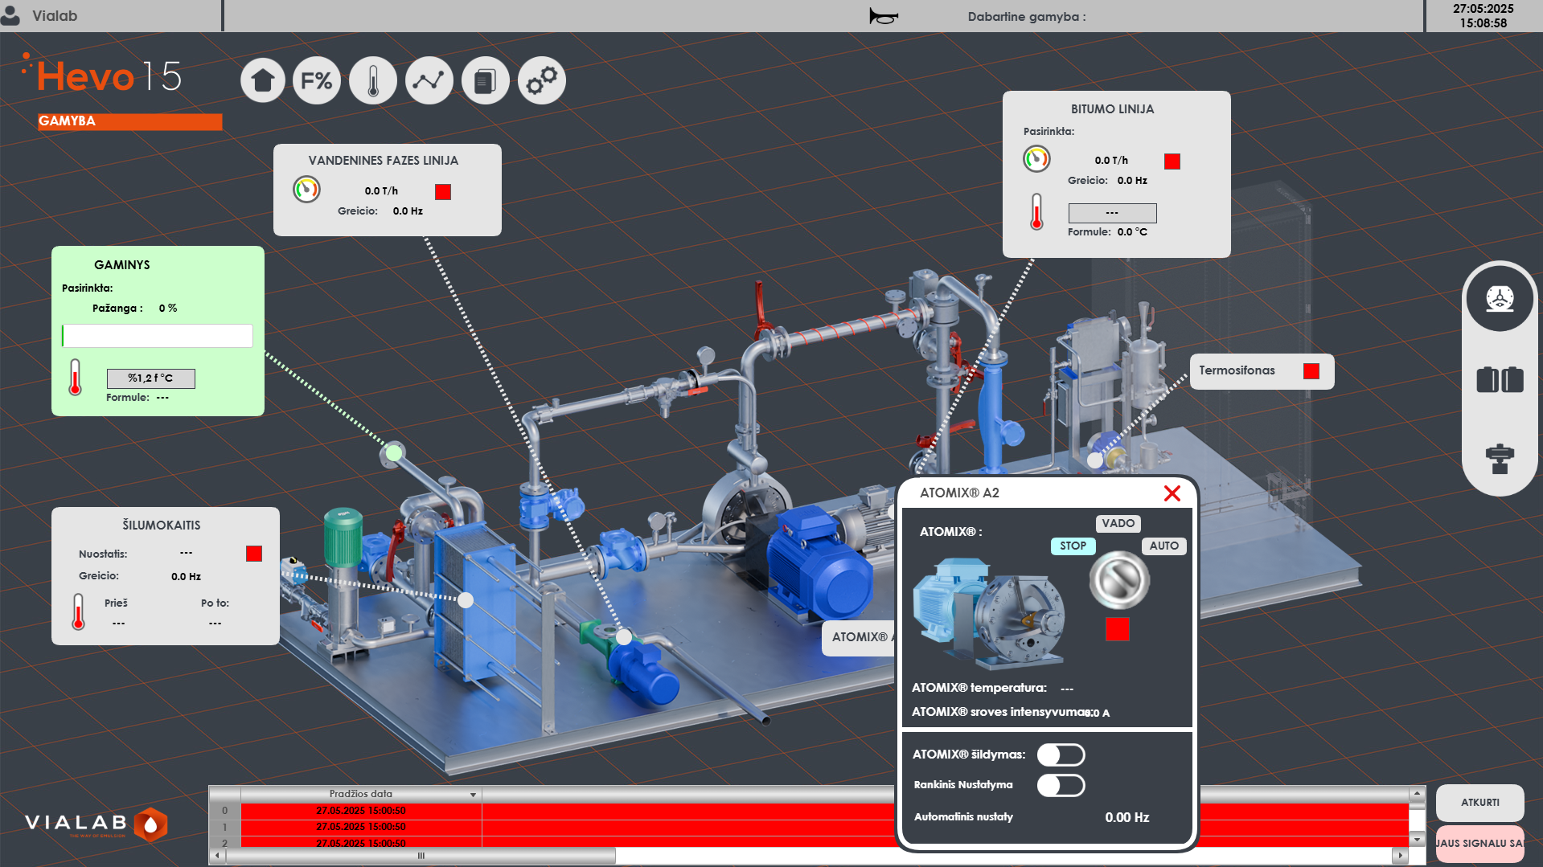Click the Bitumo linija temperature field
The width and height of the screenshot is (1543, 867).
[x=1112, y=213]
